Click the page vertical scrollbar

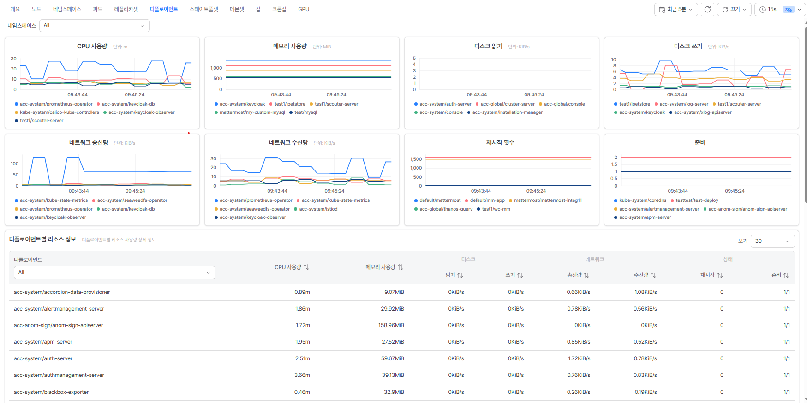click(x=805, y=115)
